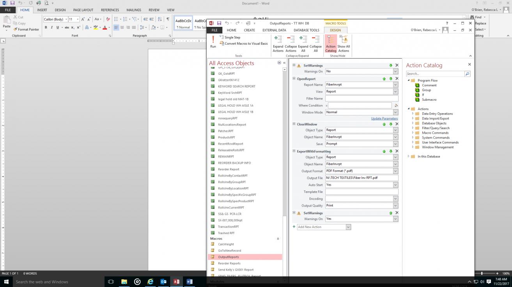The image size is (512, 287).
Task: Adjust the Word zoom slider
Action: pyautogui.click(x=482, y=273)
